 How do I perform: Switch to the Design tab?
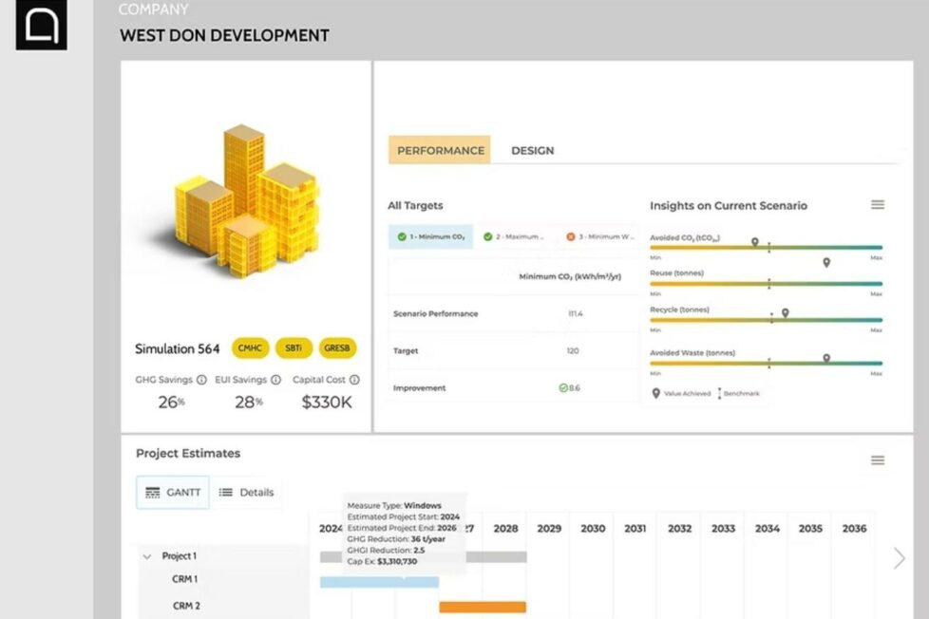click(x=532, y=150)
